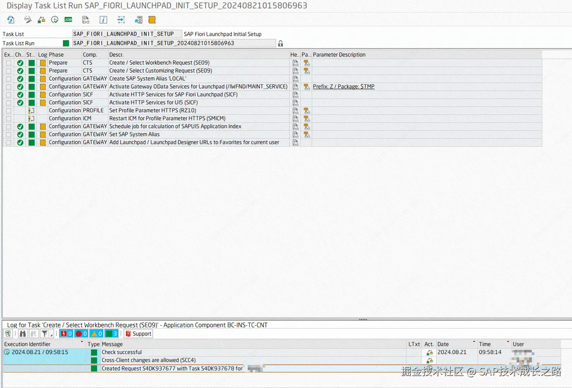Click the Time column header in log

coord(494,344)
